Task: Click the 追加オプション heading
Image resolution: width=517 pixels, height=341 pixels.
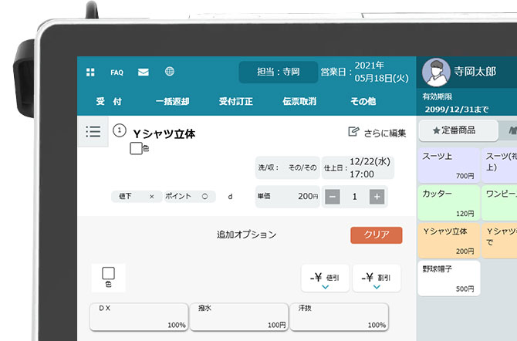Action: pos(247,235)
